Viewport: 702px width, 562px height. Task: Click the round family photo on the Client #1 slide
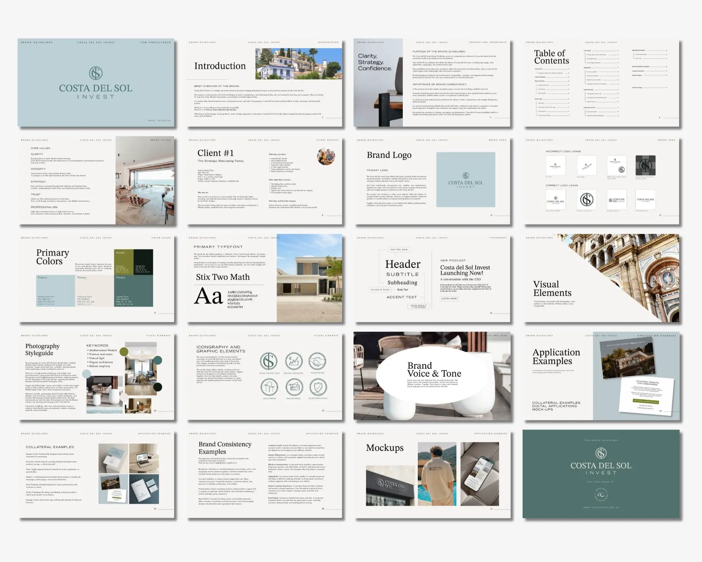point(326,156)
